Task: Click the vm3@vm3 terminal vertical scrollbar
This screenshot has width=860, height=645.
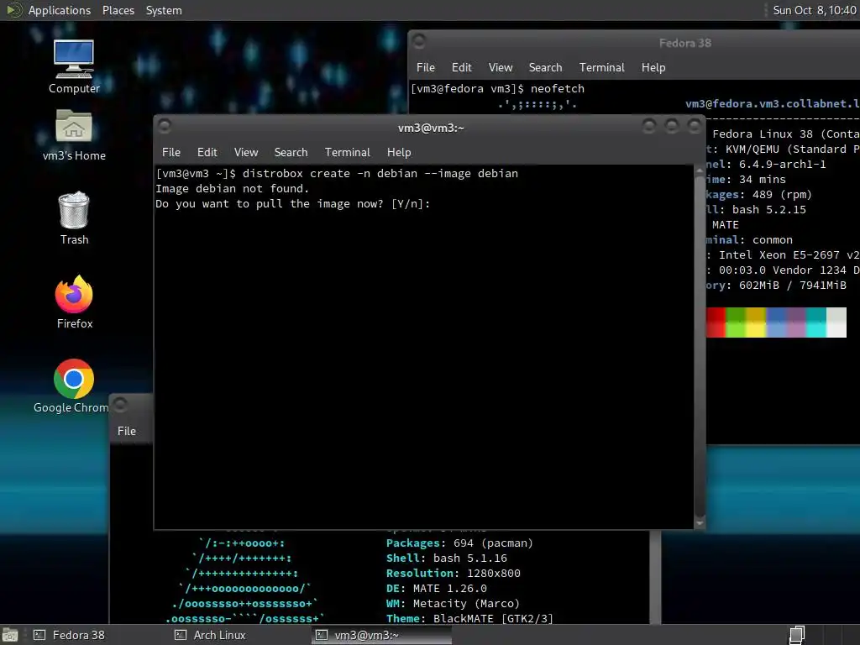Action: click(700, 347)
